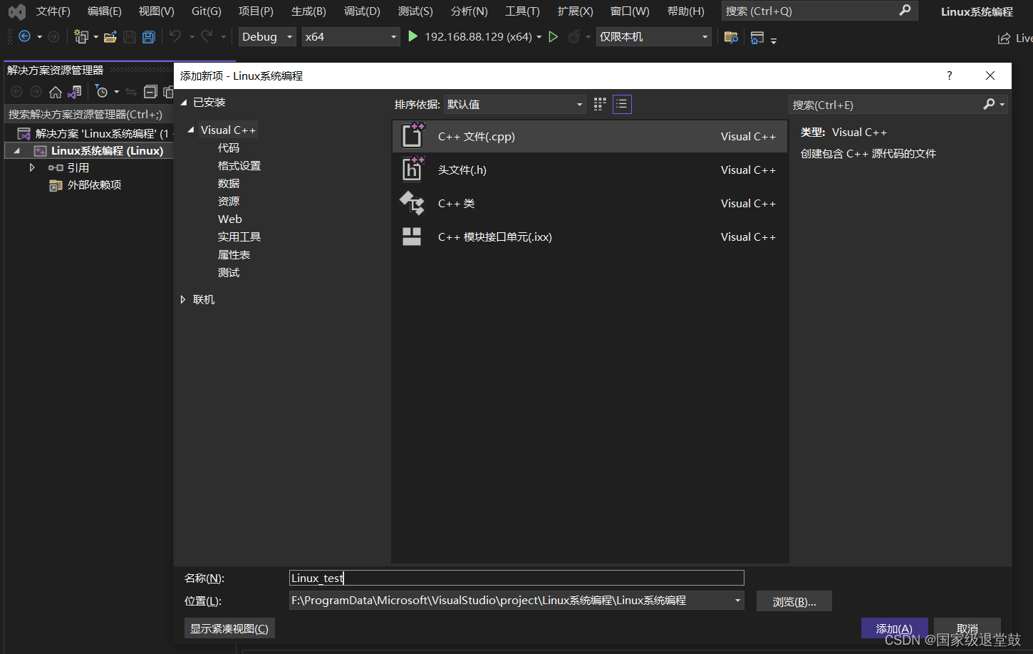Click the open file folder icon

[x=110, y=36]
